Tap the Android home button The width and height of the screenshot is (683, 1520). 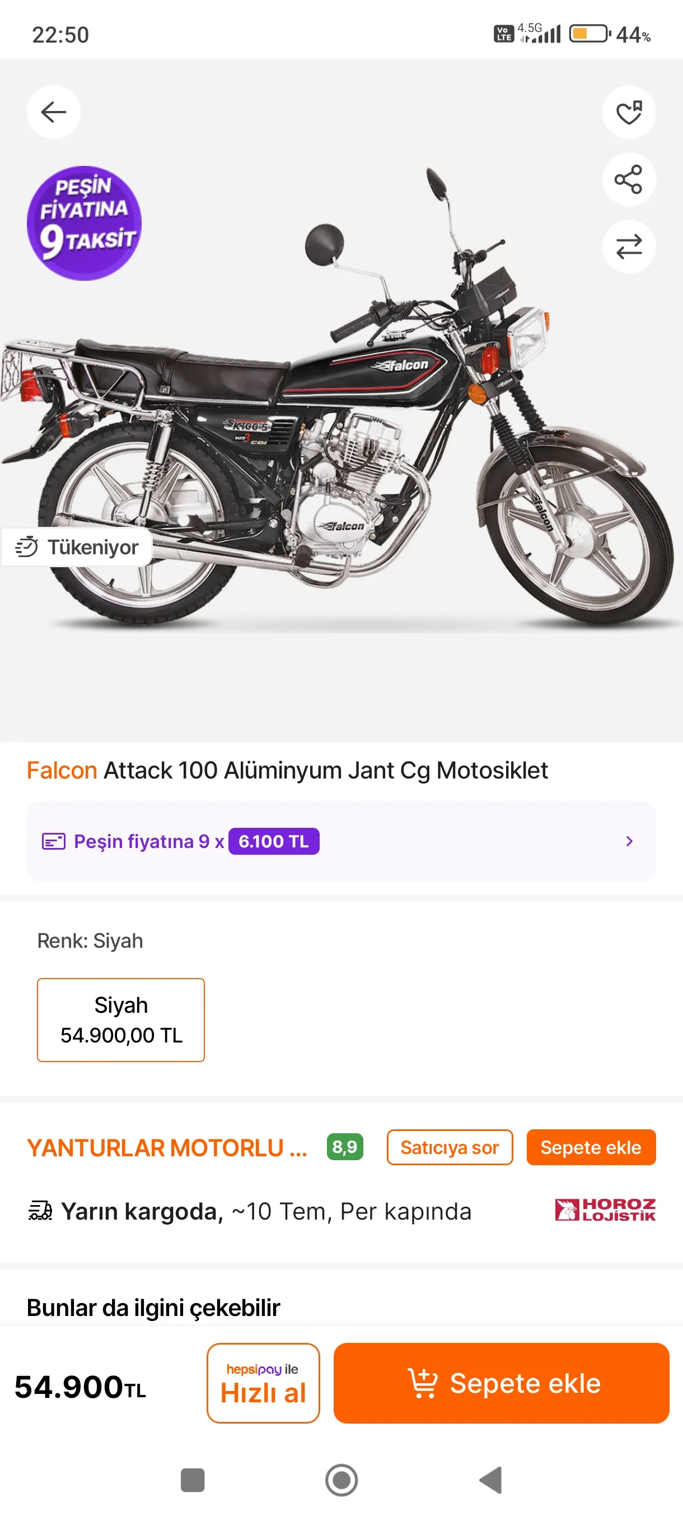tap(341, 1479)
